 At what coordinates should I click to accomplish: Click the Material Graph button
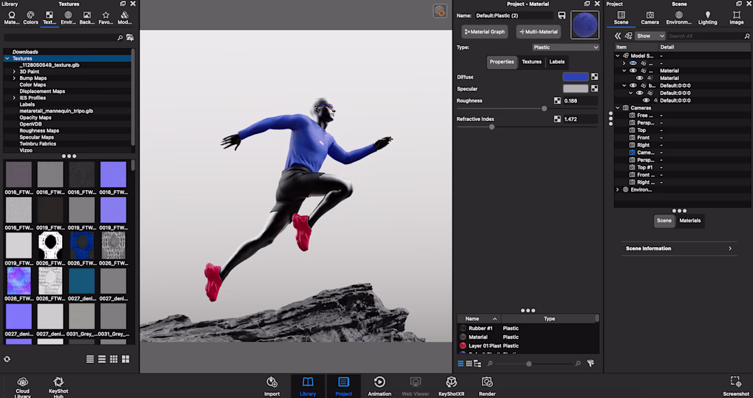pyautogui.click(x=484, y=31)
